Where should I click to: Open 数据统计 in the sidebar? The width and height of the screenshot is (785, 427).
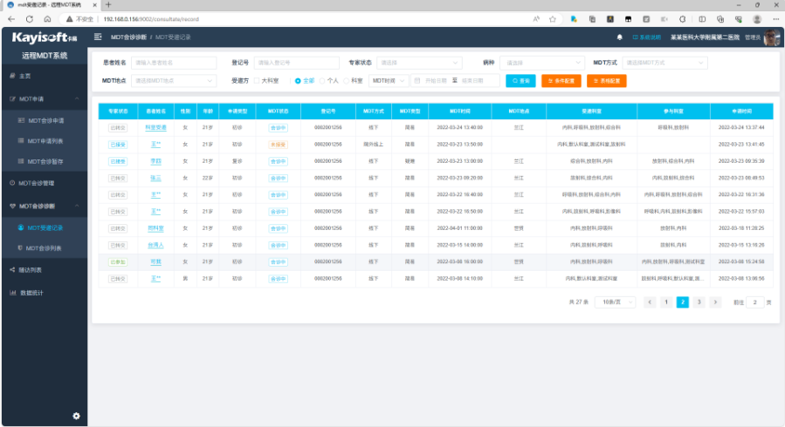pyautogui.click(x=31, y=292)
